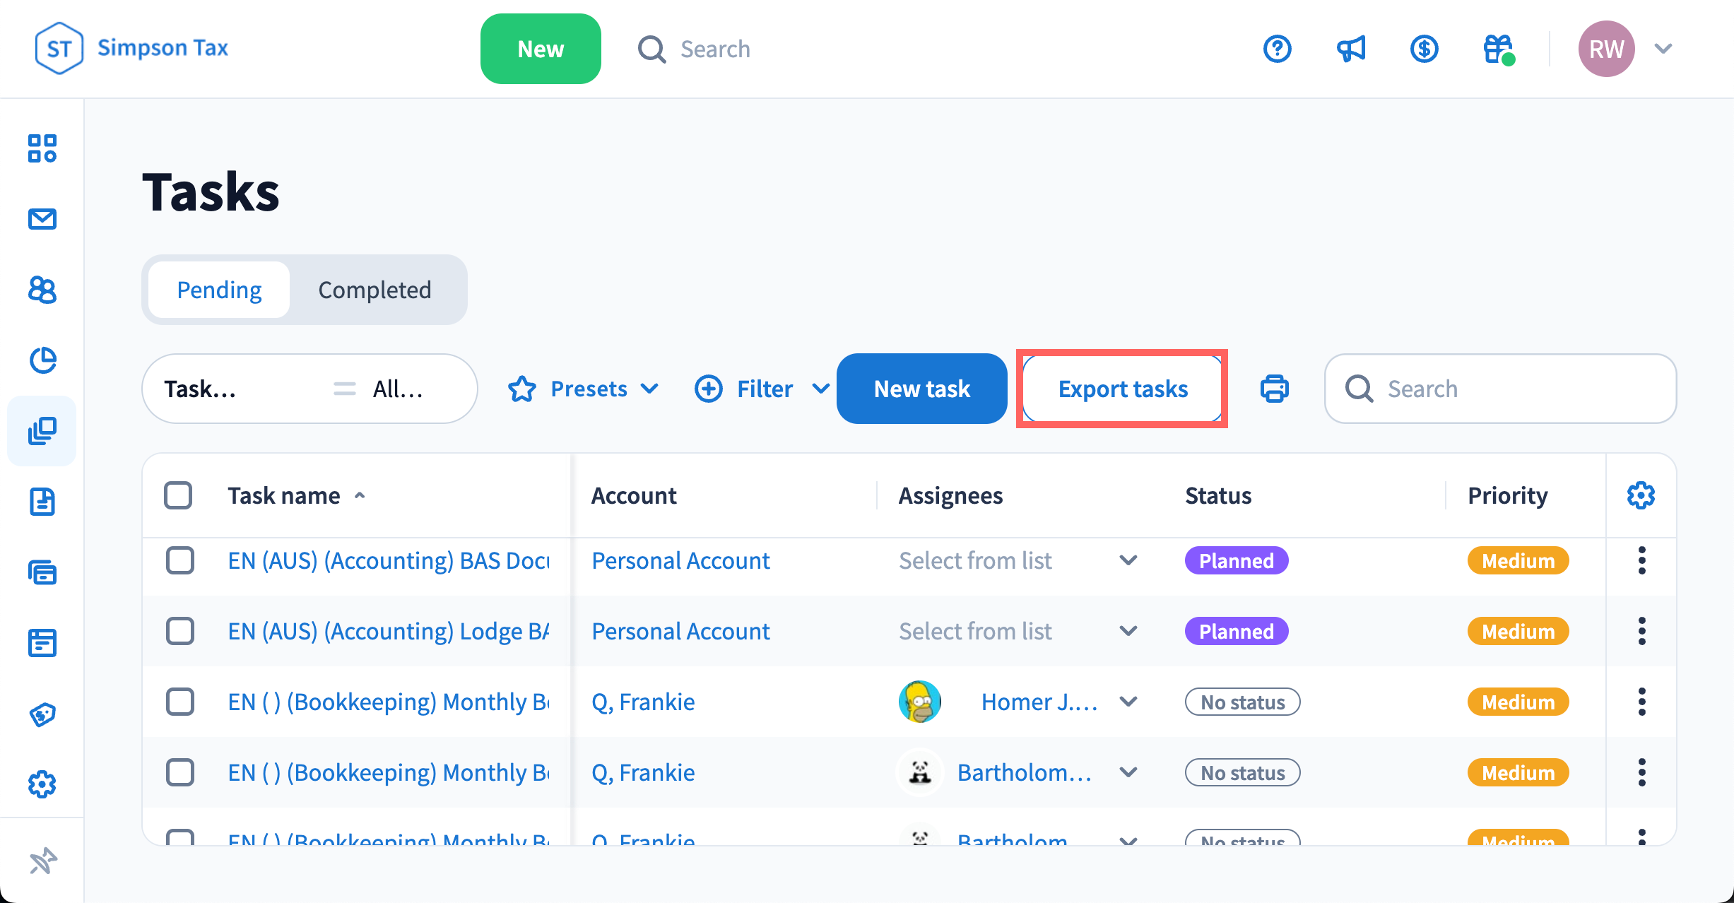Open assignee dropdown for Homer J.
Viewport: 1734px width, 903px height.
pos(1128,702)
